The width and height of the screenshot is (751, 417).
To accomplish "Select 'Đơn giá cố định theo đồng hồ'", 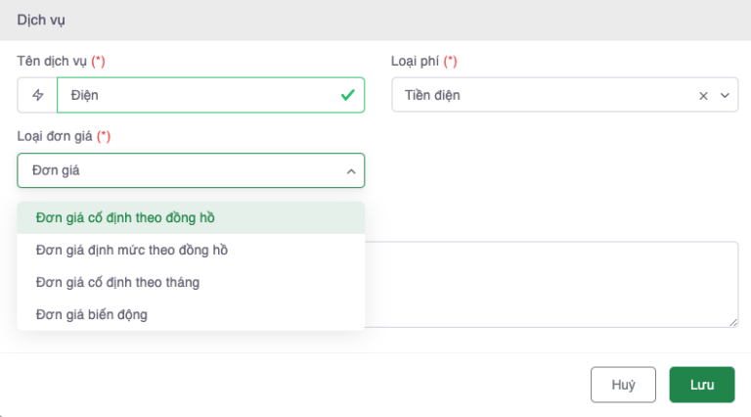I will [125, 217].
